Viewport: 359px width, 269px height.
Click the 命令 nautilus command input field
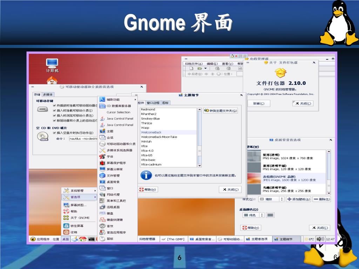(83, 139)
